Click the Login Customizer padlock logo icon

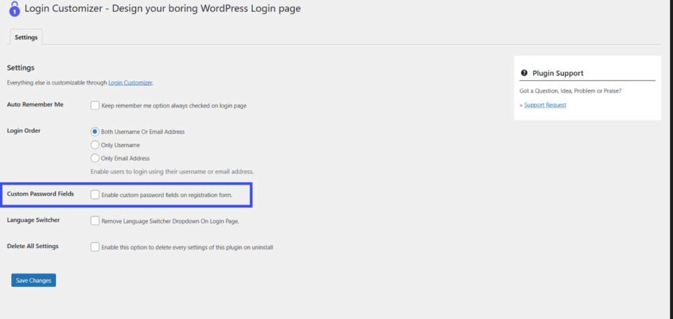click(14, 9)
